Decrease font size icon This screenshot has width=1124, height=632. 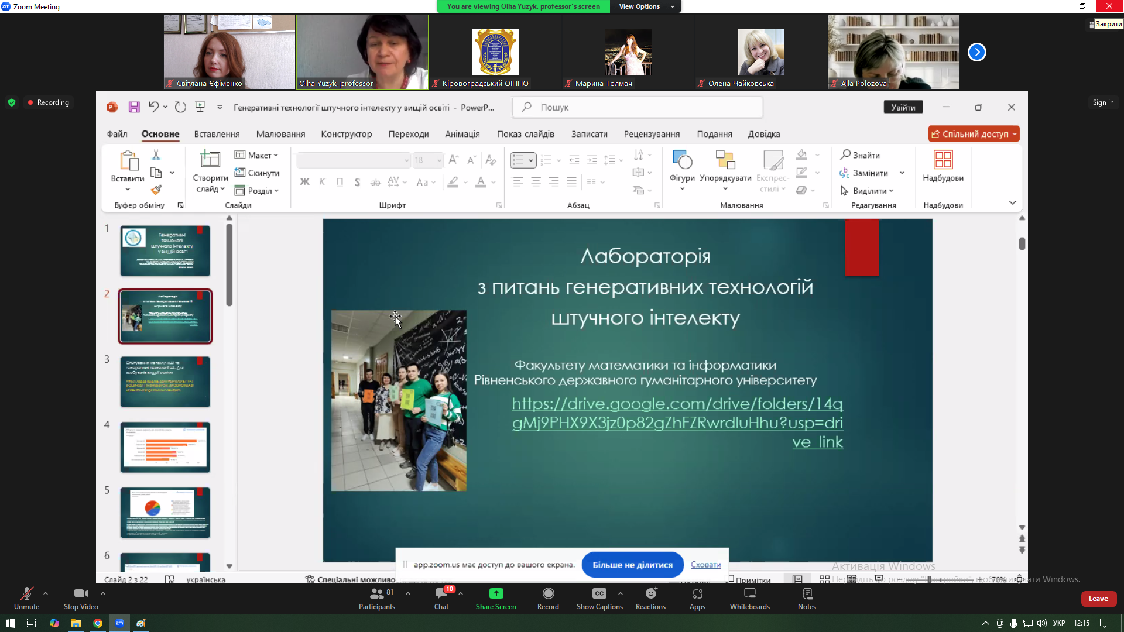(471, 160)
